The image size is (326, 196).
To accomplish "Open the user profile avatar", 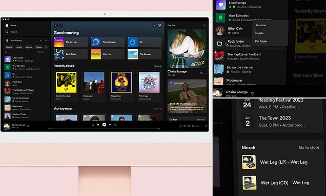I will 160,25.
